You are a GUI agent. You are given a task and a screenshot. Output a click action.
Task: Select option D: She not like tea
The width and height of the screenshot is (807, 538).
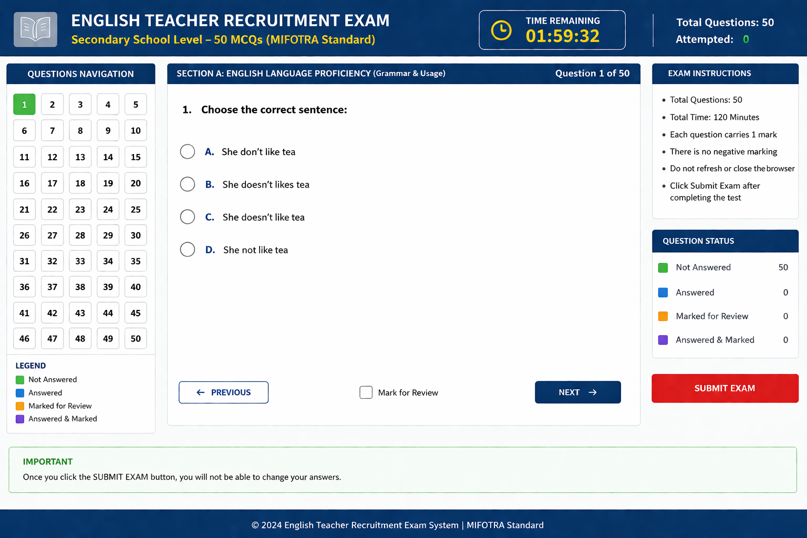[x=188, y=250]
